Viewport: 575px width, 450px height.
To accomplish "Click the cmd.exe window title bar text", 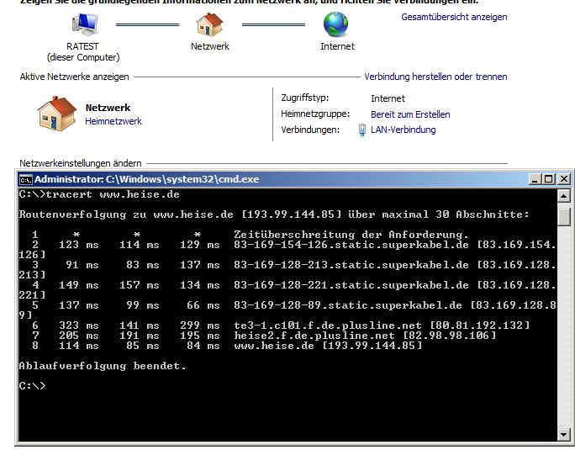I will (146, 179).
